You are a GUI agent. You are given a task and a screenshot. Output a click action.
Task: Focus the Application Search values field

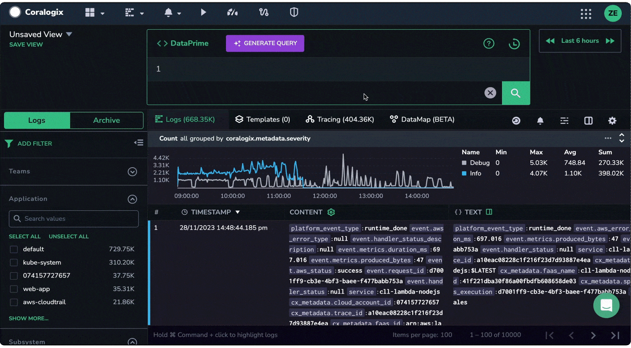pyautogui.click(x=74, y=219)
